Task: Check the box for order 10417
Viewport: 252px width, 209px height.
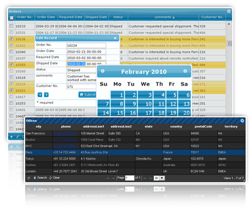Action: point(11,96)
